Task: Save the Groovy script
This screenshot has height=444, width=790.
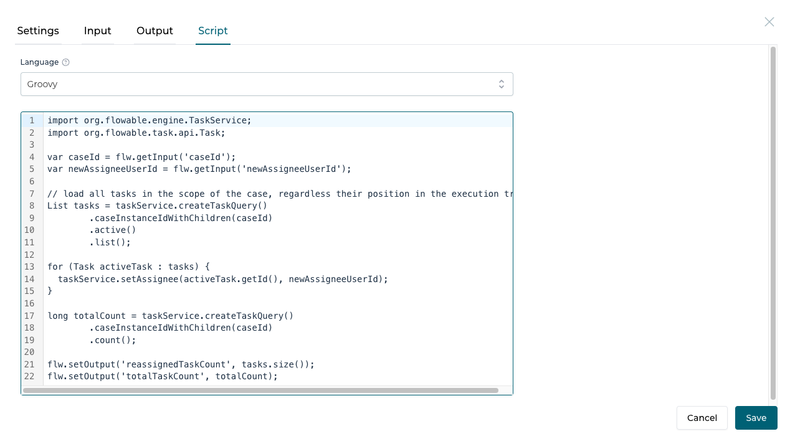Action: [x=756, y=418]
